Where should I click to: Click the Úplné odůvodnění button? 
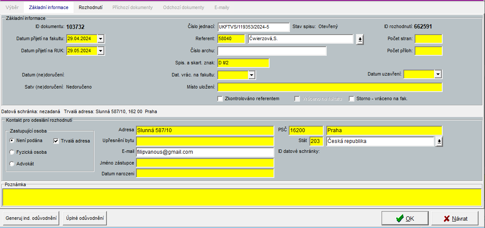pyautogui.click(x=85, y=218)
